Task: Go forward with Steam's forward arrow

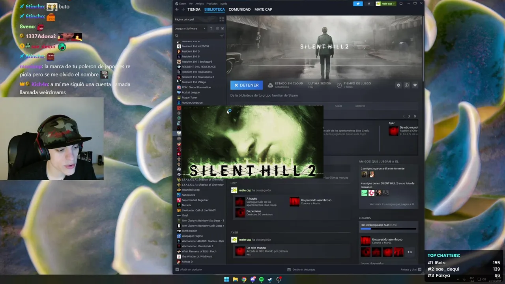Action: 182,9
